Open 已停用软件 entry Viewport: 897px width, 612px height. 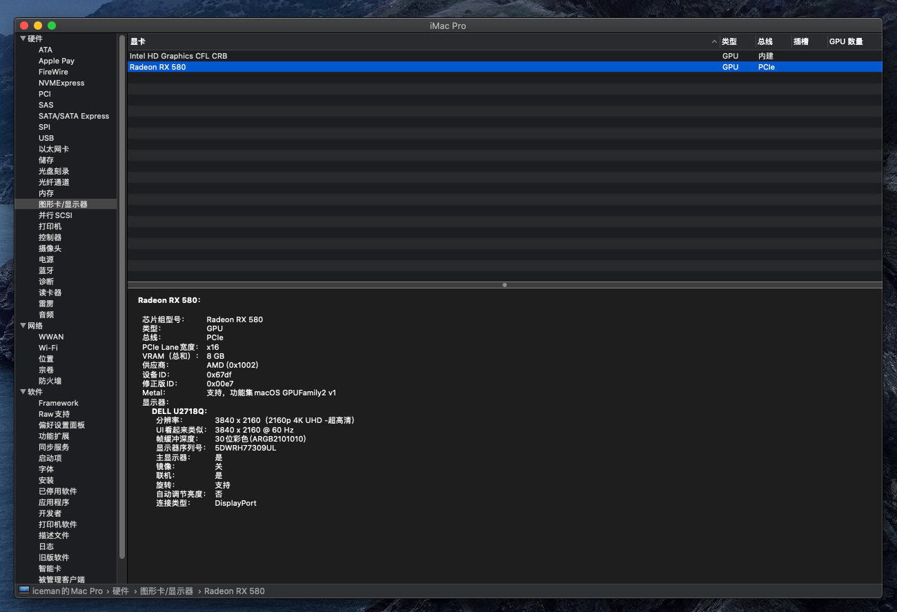(58, 491)
